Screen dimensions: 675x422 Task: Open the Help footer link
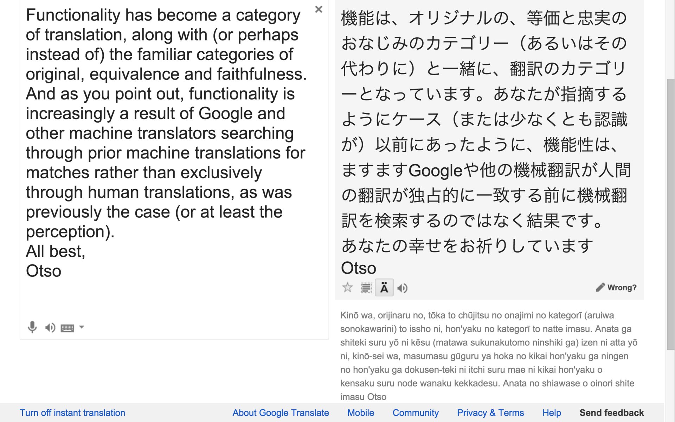552,413
